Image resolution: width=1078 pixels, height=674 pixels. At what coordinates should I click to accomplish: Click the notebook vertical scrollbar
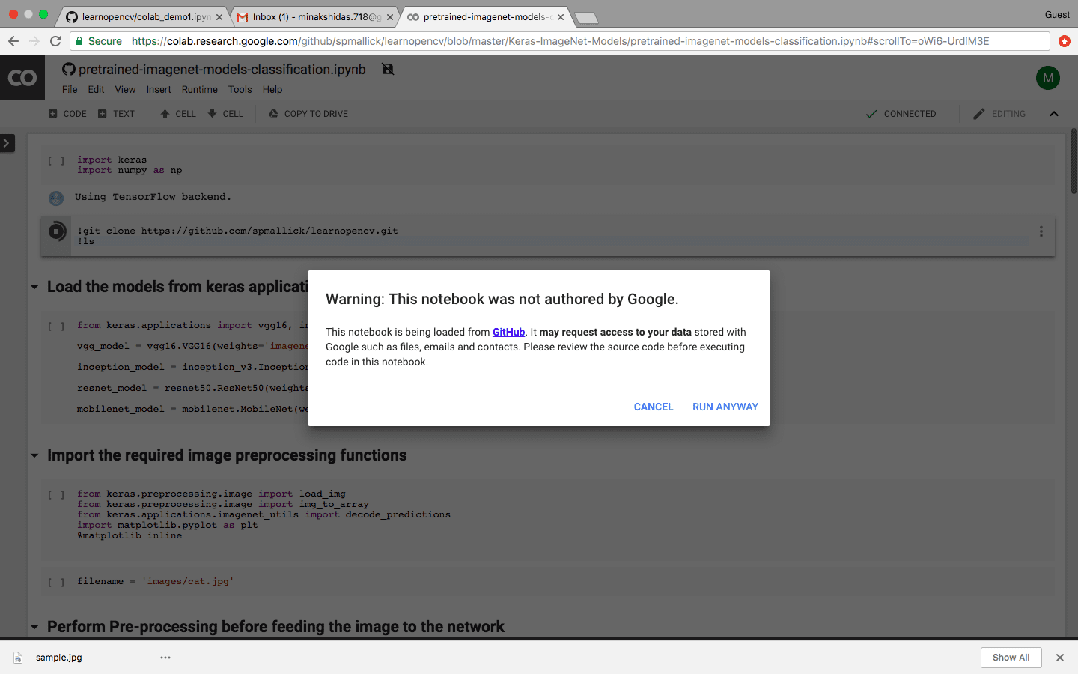[x=1074, y=162]
